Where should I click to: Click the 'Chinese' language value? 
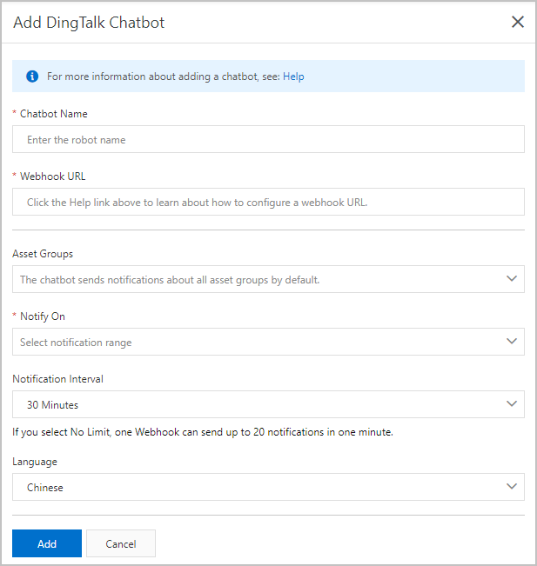click(45, 487)
